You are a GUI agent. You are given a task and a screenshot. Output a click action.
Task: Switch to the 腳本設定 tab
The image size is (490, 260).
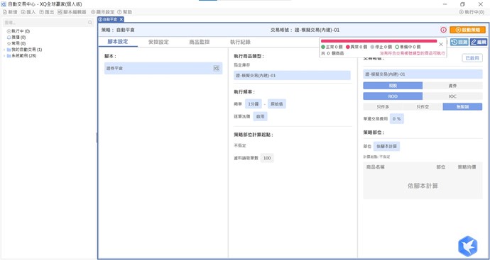coord(118,42)
